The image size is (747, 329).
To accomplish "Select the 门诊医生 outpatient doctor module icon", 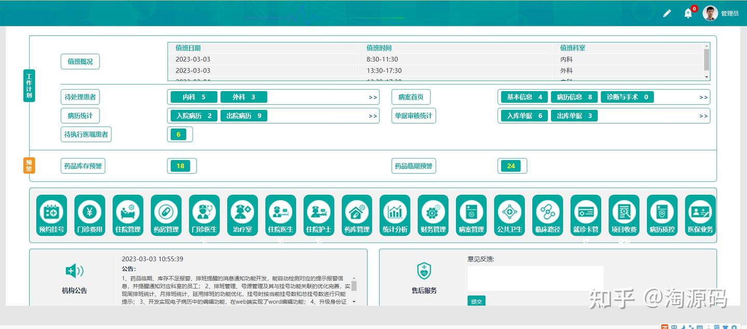I will pyautogui.click(x=204, y=214).
